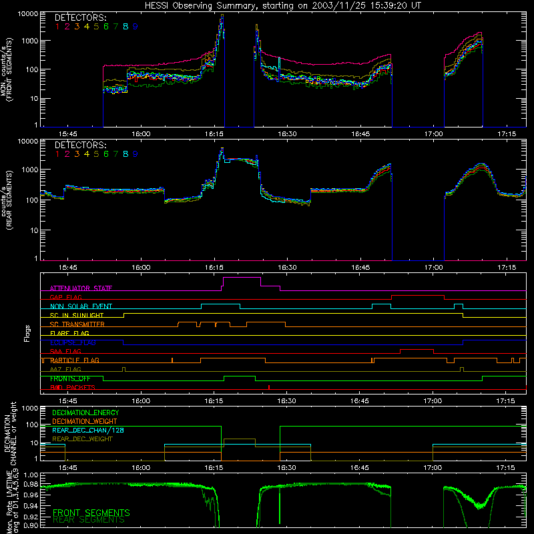
Task: Click 0.92 label on livetime axis
Action: [x=31, y=517]
